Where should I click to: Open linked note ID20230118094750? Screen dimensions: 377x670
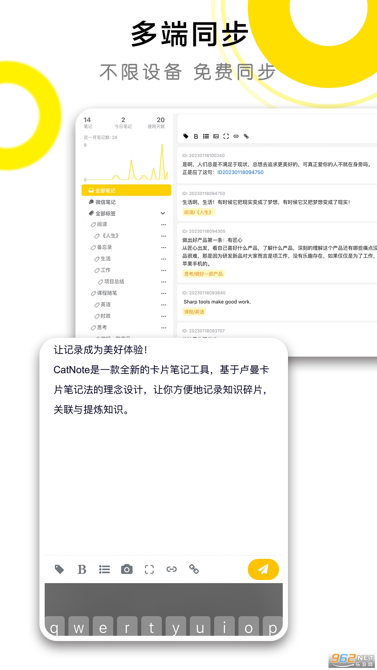click(x=241, y=172)
